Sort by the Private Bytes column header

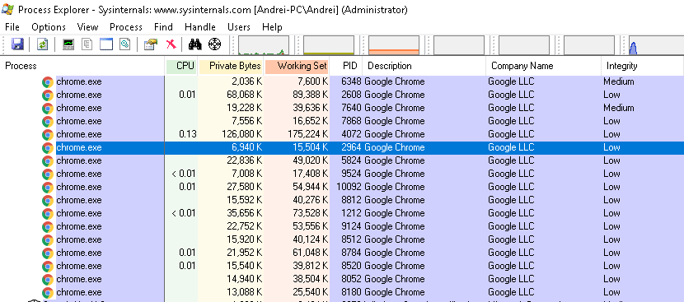[x=232, y=66]
